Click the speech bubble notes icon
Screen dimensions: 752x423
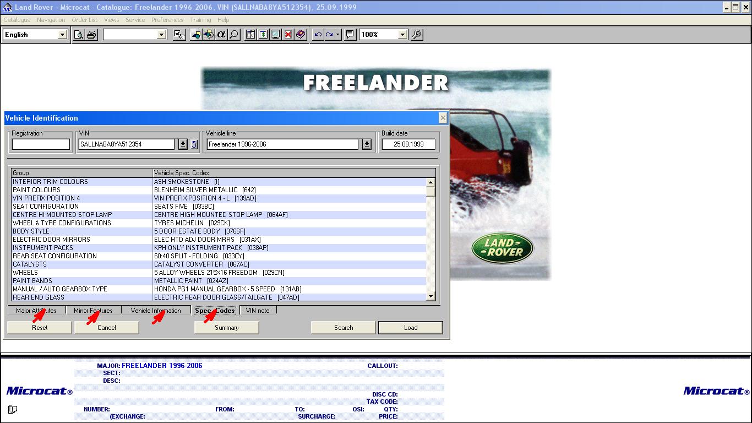click(350, 35)
